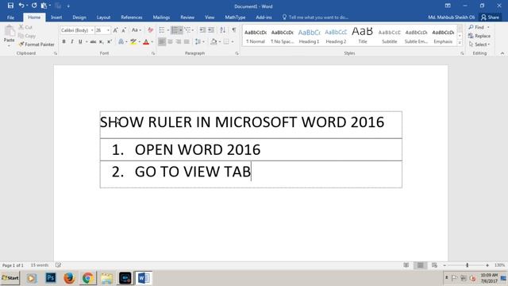The width and height of the screenshot is (508, 286).
Task: Copy the selected text
Action: click(x=27, y=36)
